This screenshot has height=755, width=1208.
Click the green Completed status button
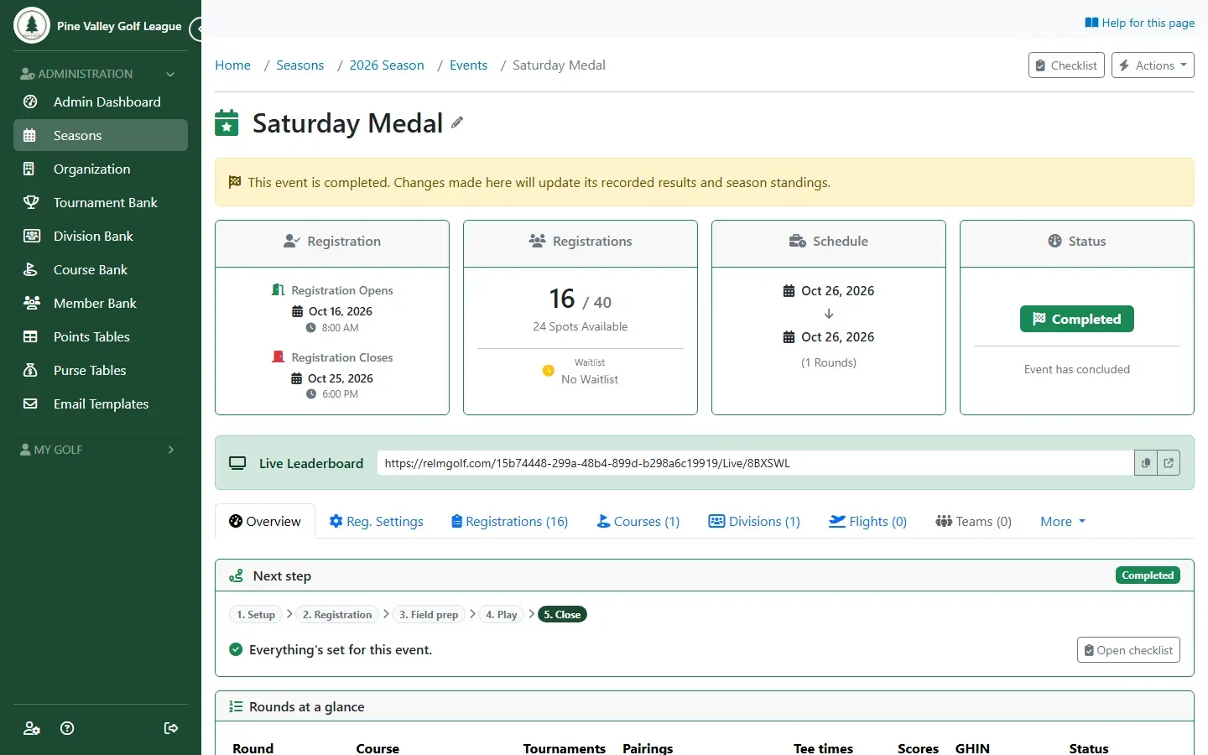(x=1076, y=319)
